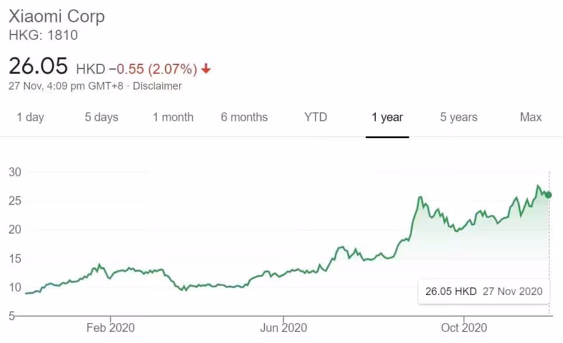Click the currently active 1 year tab
Viewport: 563px width, 343px height.
[387, 117]
